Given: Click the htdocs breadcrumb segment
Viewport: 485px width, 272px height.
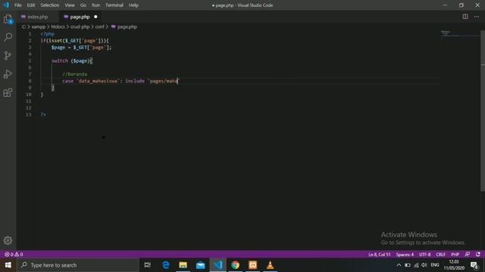Looking at the screenshot, I should tap(58, 27).
